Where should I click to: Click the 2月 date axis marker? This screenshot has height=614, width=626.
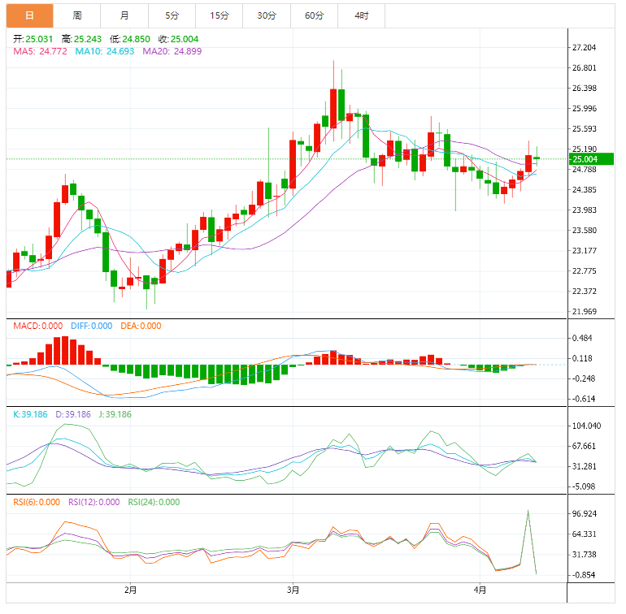131,590
